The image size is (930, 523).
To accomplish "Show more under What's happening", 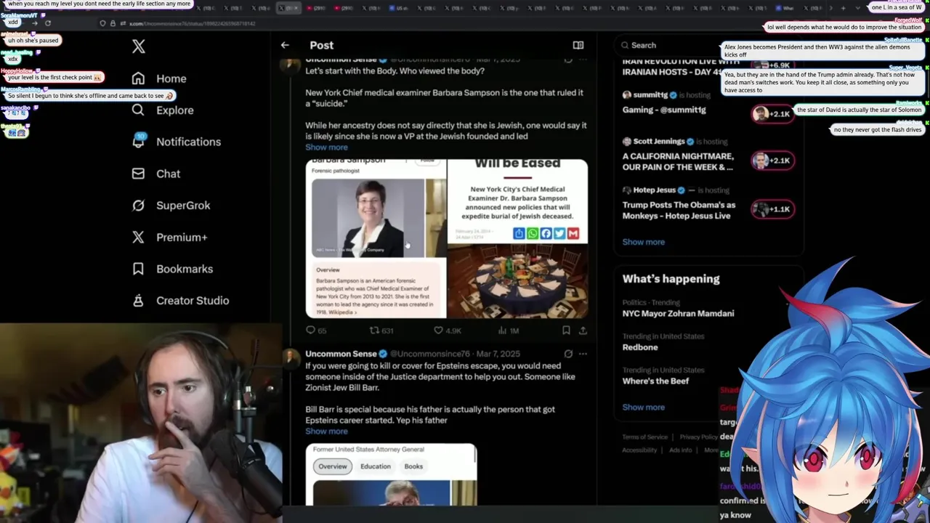I will 643,408.
